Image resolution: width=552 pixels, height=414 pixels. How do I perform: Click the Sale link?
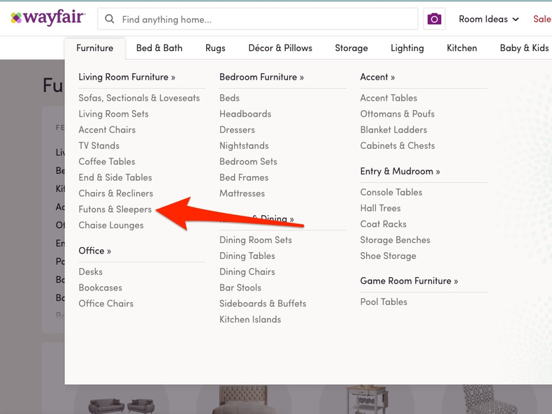coord(542,20)
